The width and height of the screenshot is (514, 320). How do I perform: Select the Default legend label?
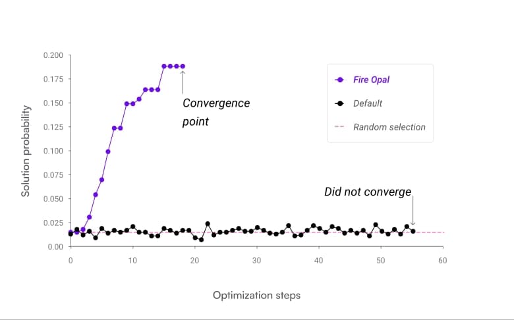[368, 103]
